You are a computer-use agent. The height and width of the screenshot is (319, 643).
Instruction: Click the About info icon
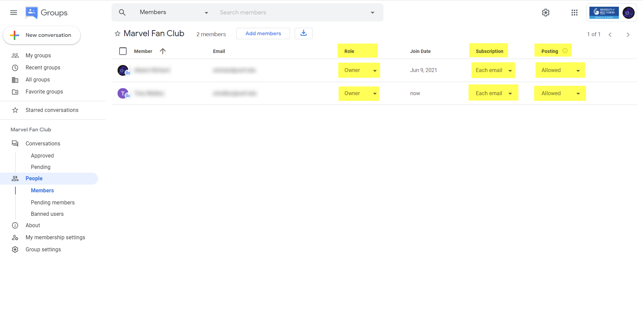[15, 226]
